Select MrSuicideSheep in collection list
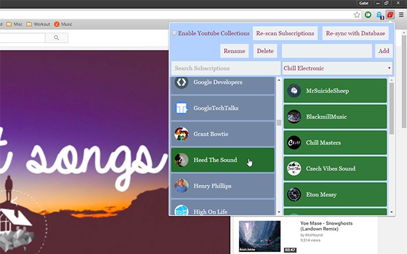Viewport: 407px width, 254px height. pyautogui.click(x=328, y=91)
